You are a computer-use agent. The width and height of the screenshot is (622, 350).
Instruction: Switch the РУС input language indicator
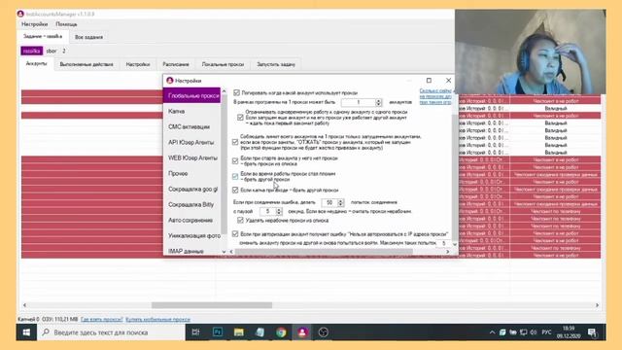pyautogui.click(x=546, y=332)
